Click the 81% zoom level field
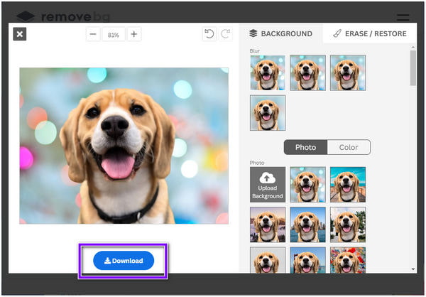This screenshot has height=297, width=426. click(x=114, y=34)
